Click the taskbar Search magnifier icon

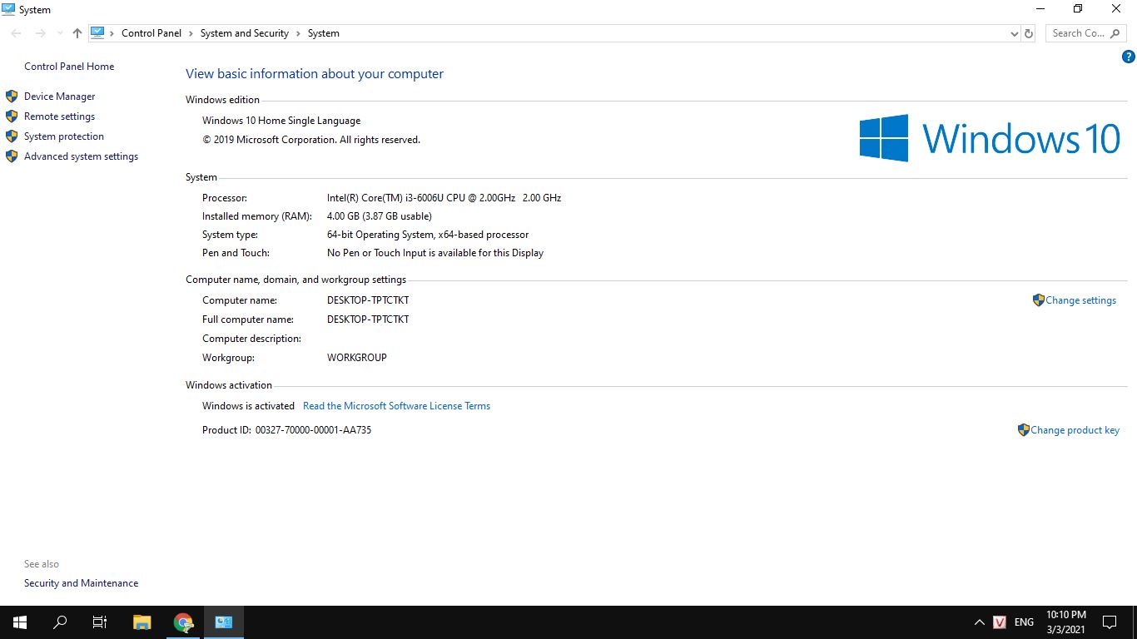tap(60, 622)
